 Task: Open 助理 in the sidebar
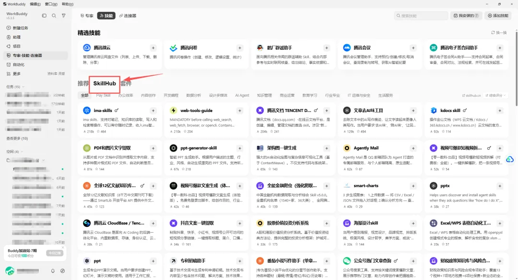(x=36, y=37)
